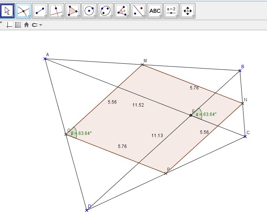Click point E at the diagonals' intersection
The width and height of the screenshot is (267, 218).
pos(191,115)
